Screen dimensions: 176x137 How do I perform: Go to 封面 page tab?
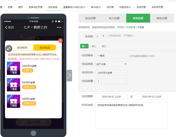tap(10, 7)
